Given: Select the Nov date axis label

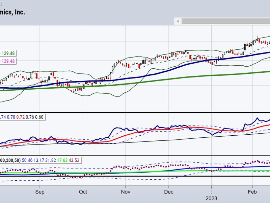Looking at the screenshot, I should [125, 191].
